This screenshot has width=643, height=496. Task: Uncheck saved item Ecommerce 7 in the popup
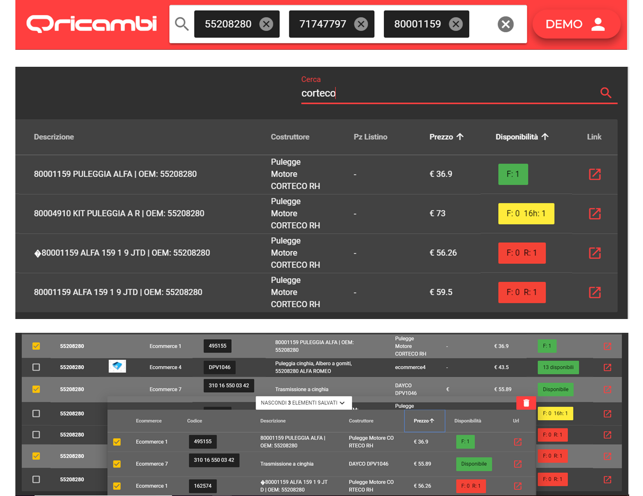click(117, 464)
